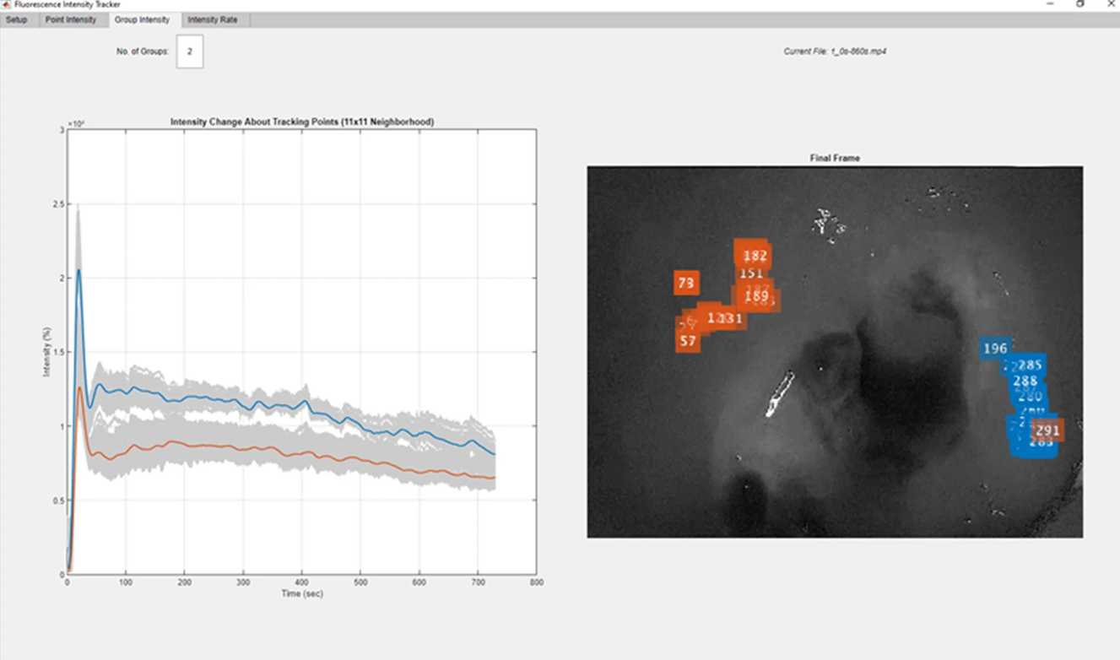Pick orange tracking marker 189
Screen dimensions: 1120x660
coord(756,296)
